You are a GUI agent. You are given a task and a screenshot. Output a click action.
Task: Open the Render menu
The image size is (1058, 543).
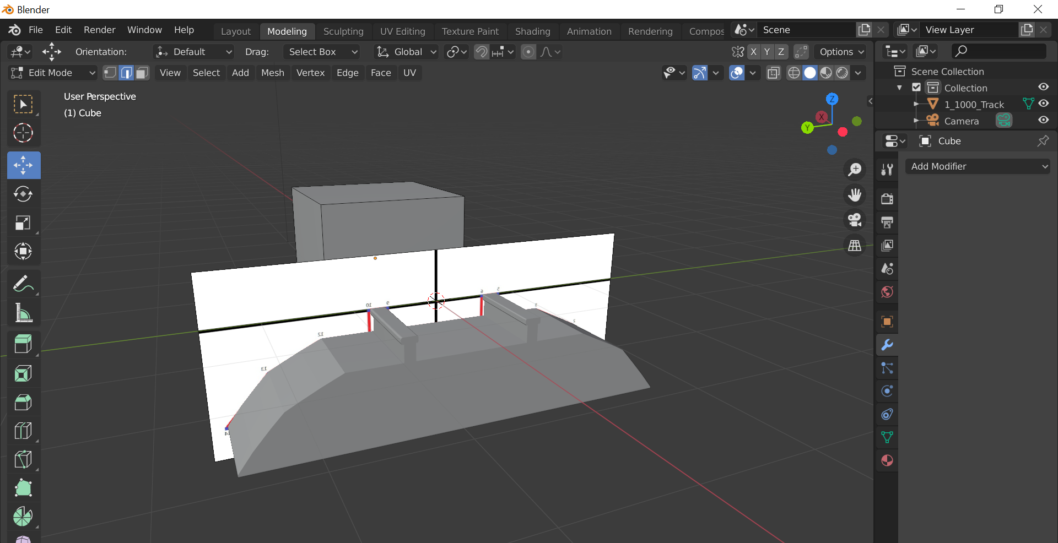(99, 30)
